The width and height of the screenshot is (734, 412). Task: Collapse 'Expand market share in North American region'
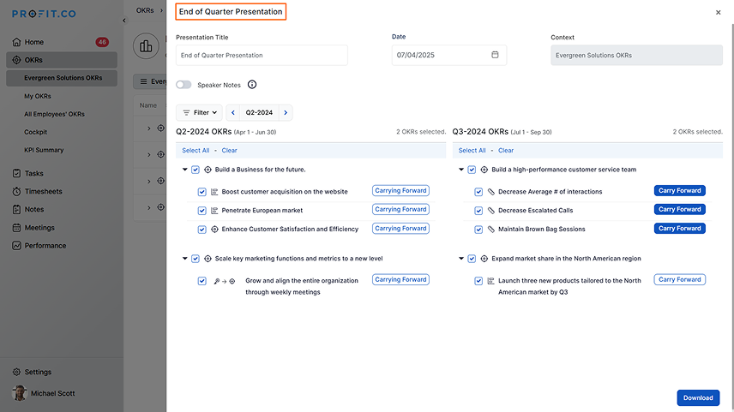click(461, 258)
